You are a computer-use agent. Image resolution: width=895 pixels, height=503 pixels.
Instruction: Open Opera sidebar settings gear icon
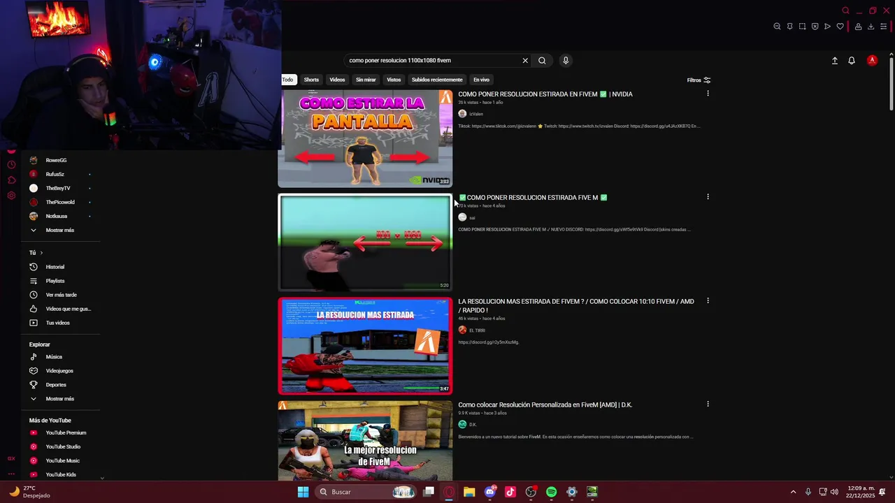pos(11,196)
